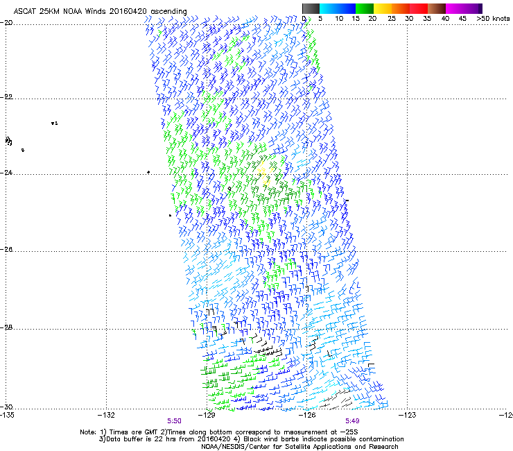Click the legend label '10'

pyautogui.click(x=339, y=19)
